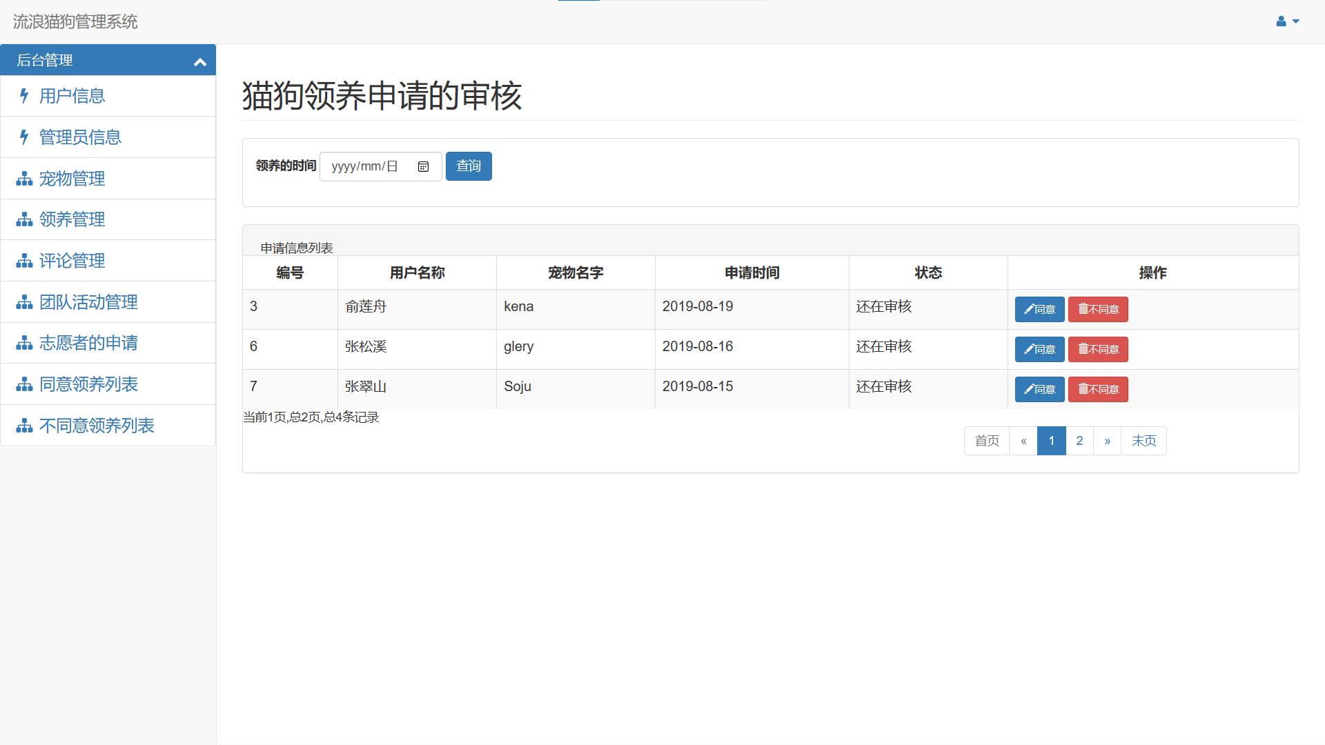Click the sitemap icon beside 团队活动管理
Viewport: 1325px width, 745px height.
(x=24, y=302)
